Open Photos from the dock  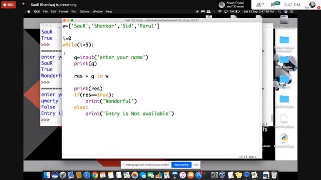click(x=135, y=175)
